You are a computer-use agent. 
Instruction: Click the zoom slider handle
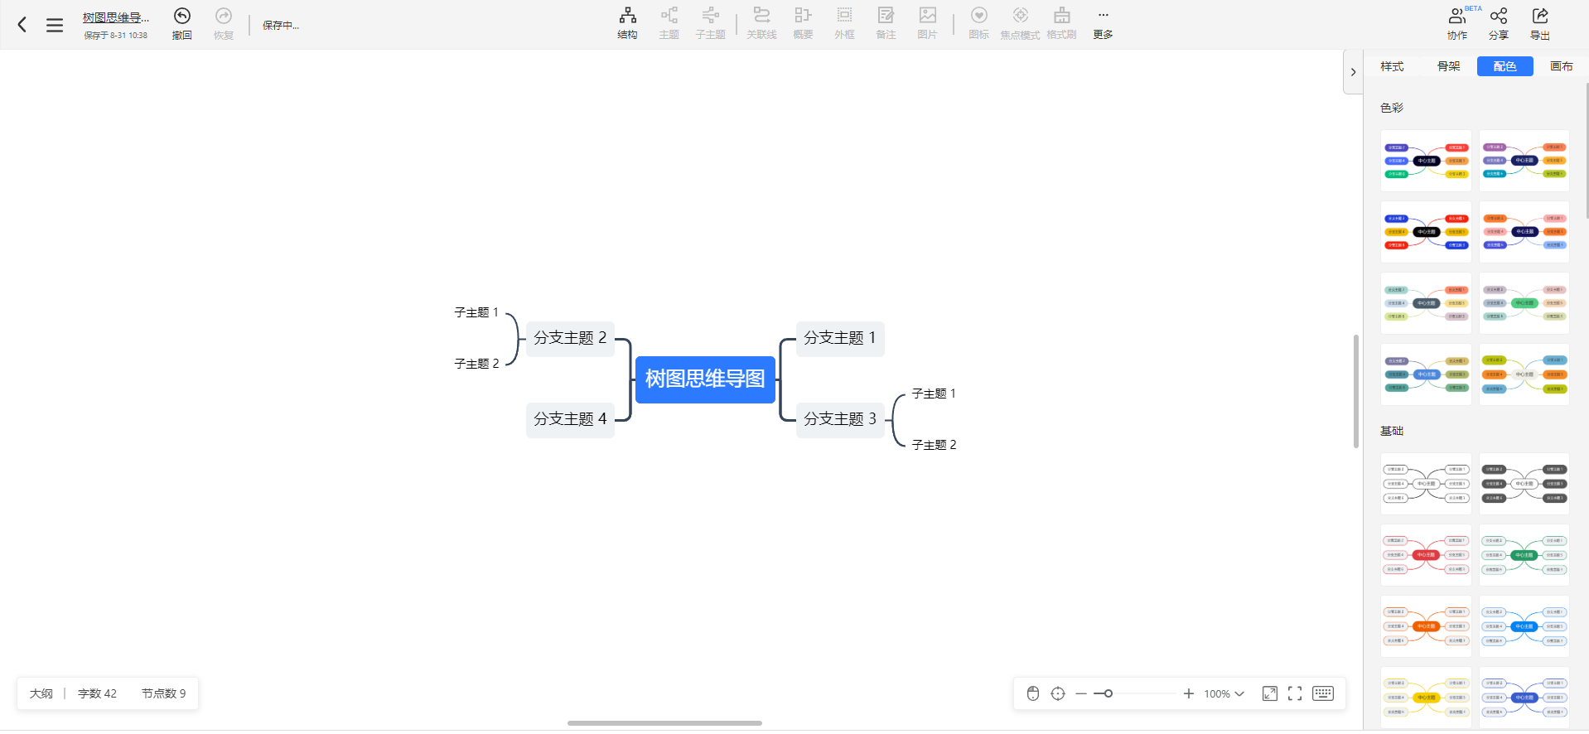coord(1108,693)
